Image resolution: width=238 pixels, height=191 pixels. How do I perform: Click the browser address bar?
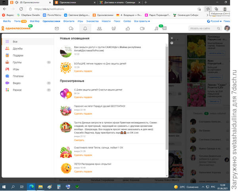pos(112,9)
